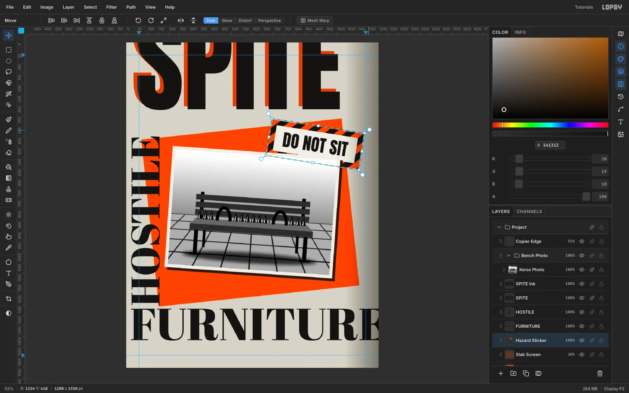The width and height of the screenshot is (629, 393).
Task: Rotate clockwise using options bar icon
Action: [151, 20]
